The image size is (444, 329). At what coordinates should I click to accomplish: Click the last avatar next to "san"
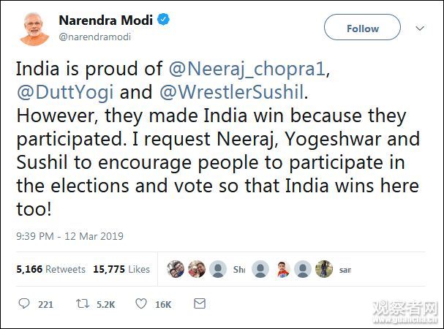pos(324,269)
